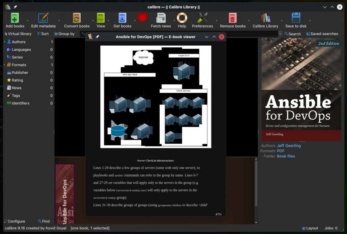Open the search bar history dropdown arrow

click(x=280, y=34)
